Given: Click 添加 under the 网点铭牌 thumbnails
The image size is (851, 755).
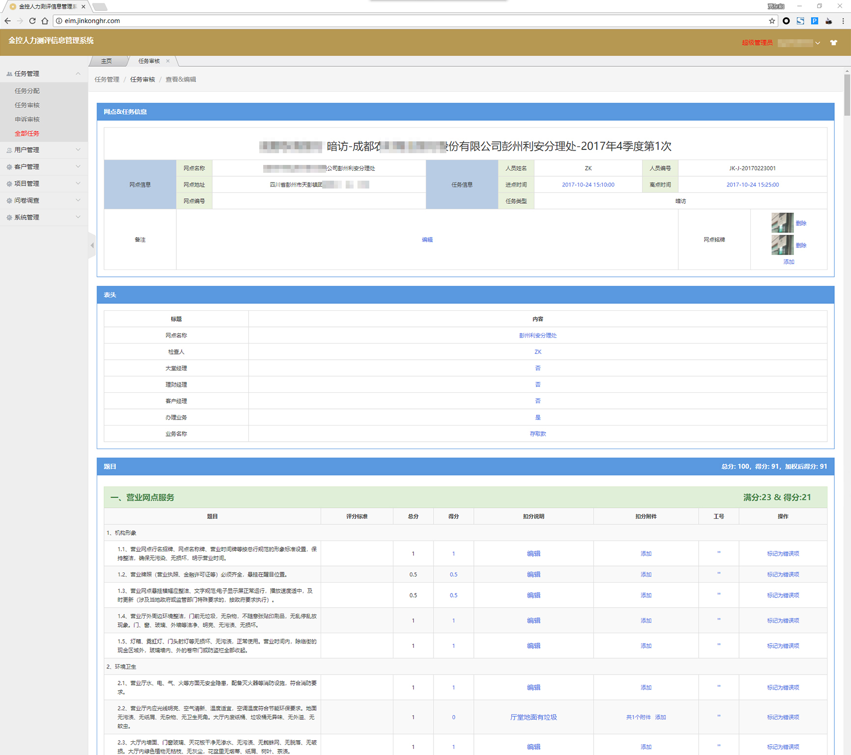Looking at the screenshot, I should [789, 262].
